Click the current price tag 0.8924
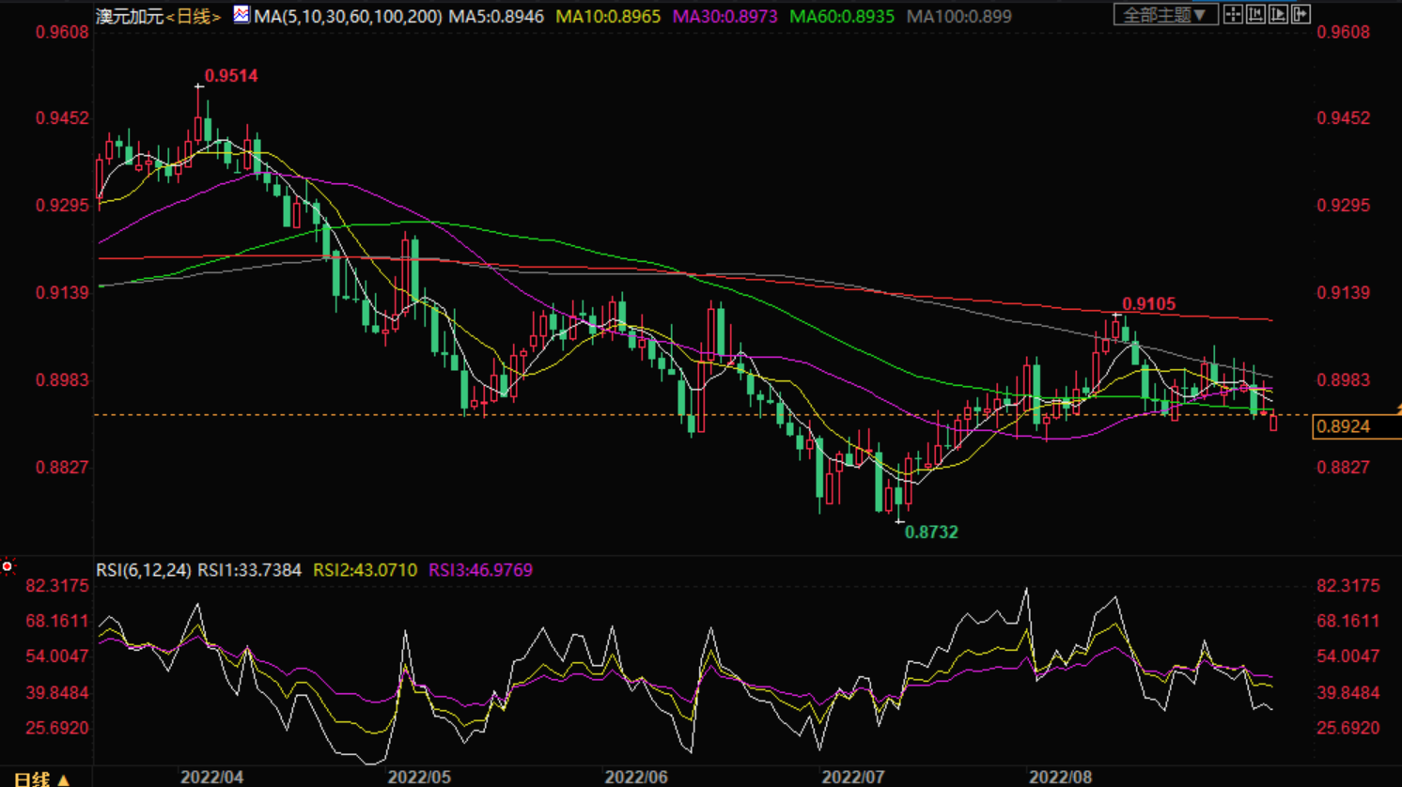 [1344, 426]
